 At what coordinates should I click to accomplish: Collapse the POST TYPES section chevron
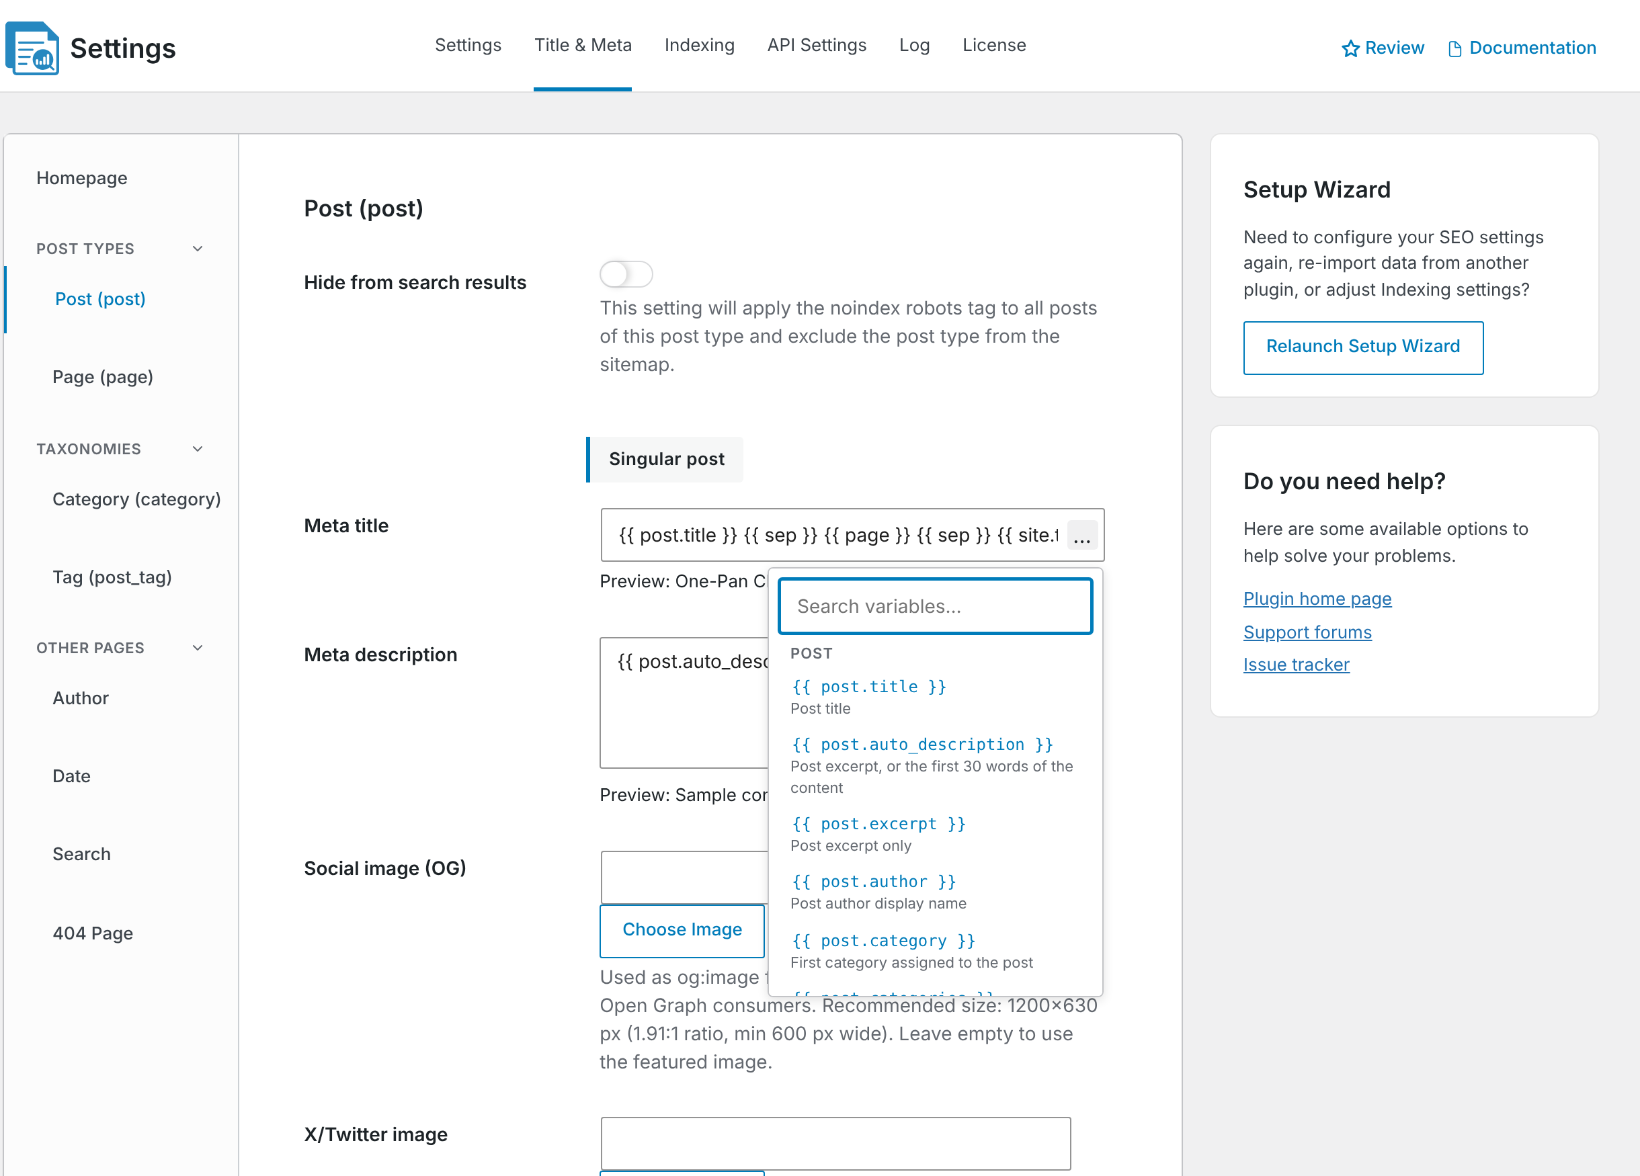pyautogui.click(x=198, y=249)
